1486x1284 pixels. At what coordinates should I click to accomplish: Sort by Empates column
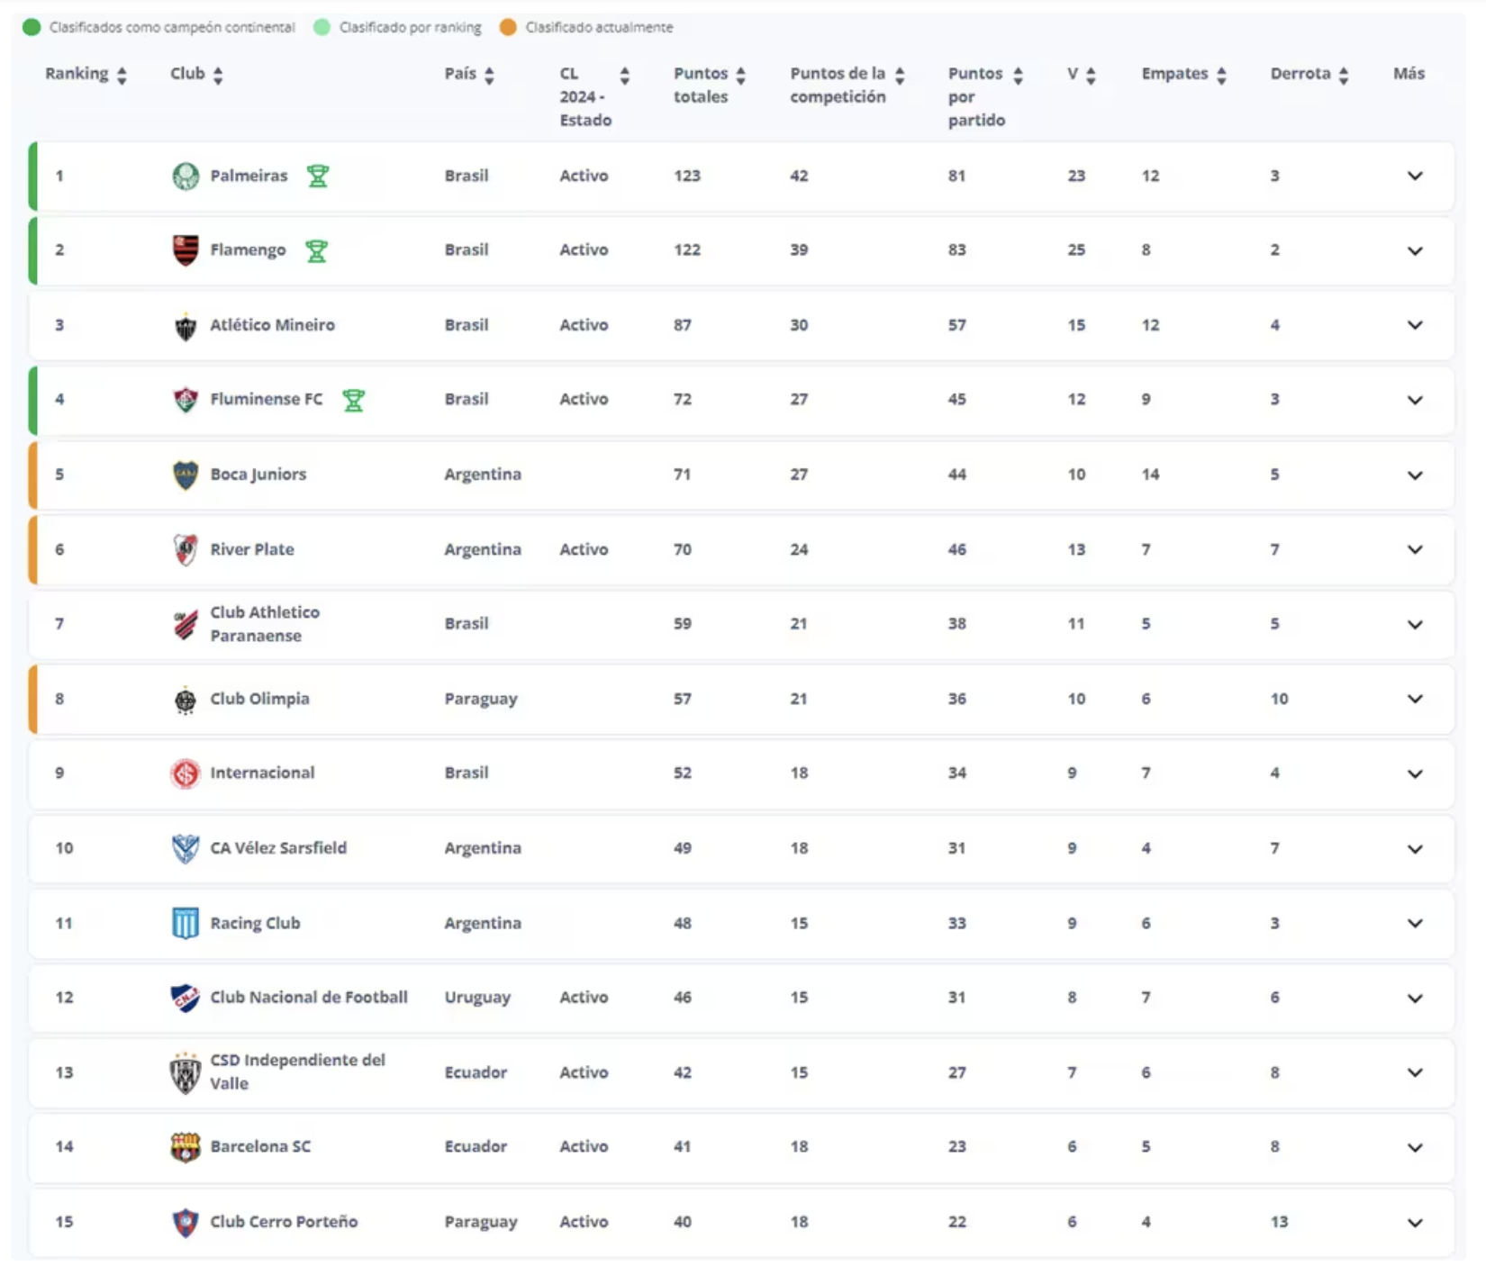click(x=1221, y=75)
